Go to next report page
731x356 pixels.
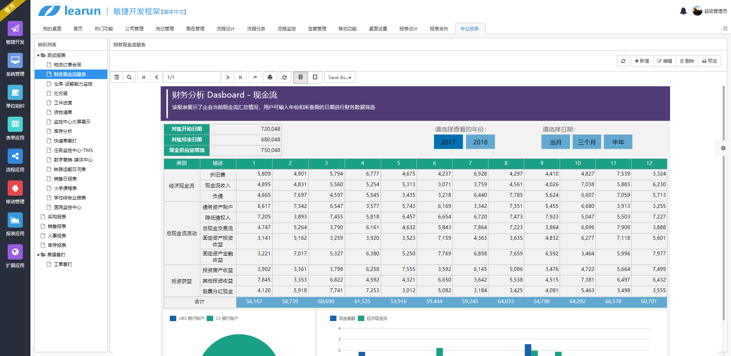228,77
